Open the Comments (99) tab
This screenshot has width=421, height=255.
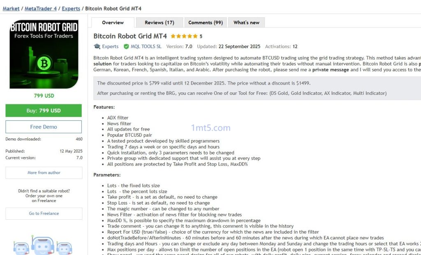point(205,23)
